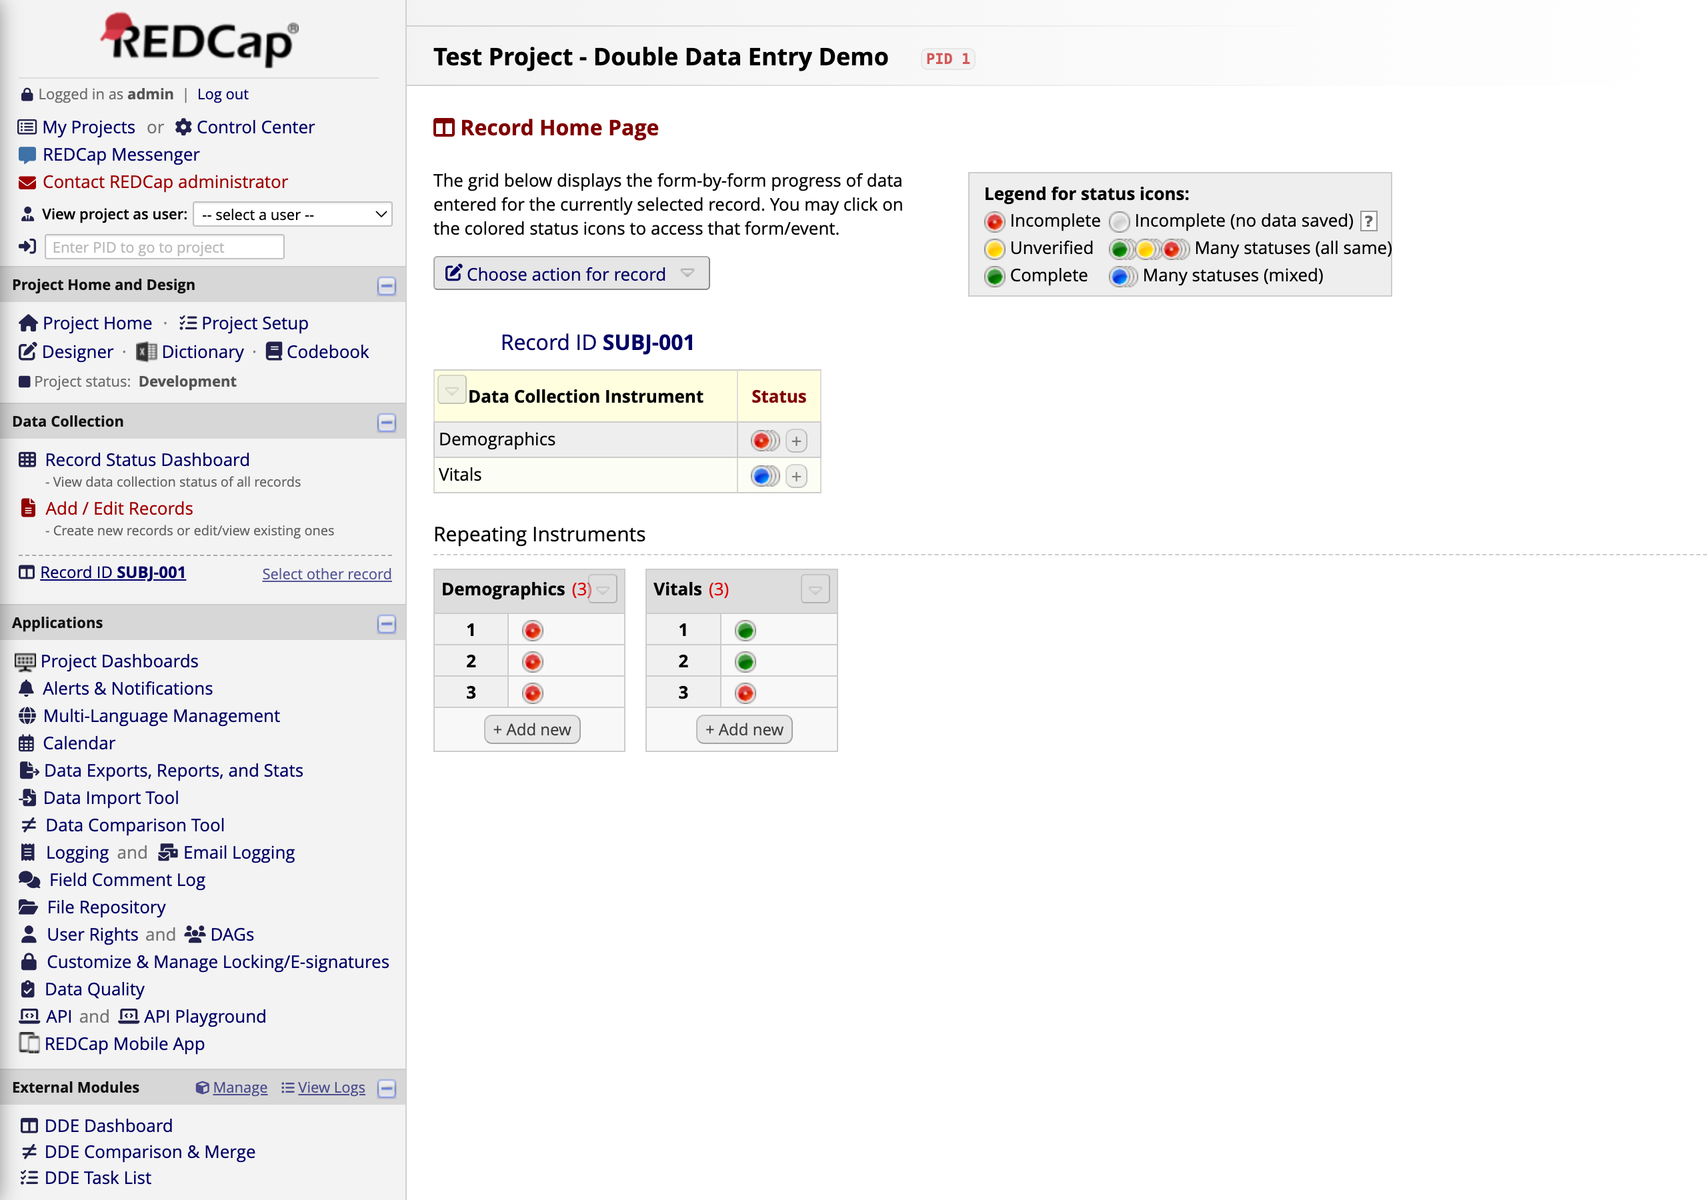Open the DDE Dashboard
This screenshot has width=1707, height=1200.
pyautogui.click(x=109, y=1125)
